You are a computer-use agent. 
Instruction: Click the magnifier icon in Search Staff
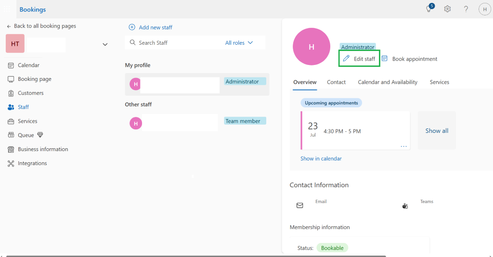click(x=133, y=42)
